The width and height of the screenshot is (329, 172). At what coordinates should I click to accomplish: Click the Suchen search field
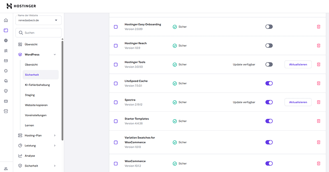click(38, 33)
